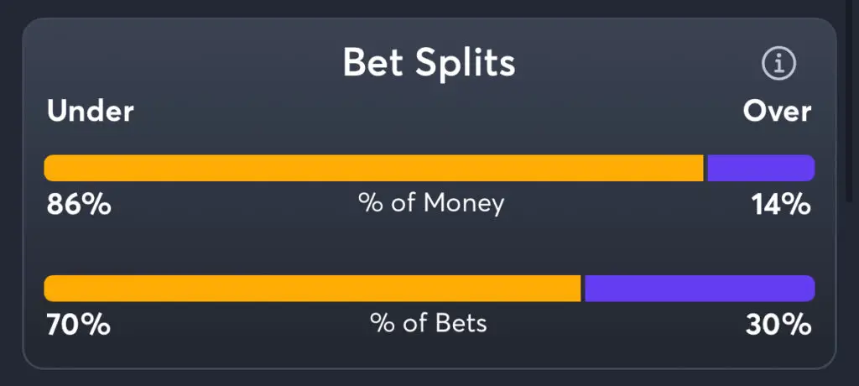Click the card's bottom-right rounded corner

pyautogui.click(x=829, y=361)
